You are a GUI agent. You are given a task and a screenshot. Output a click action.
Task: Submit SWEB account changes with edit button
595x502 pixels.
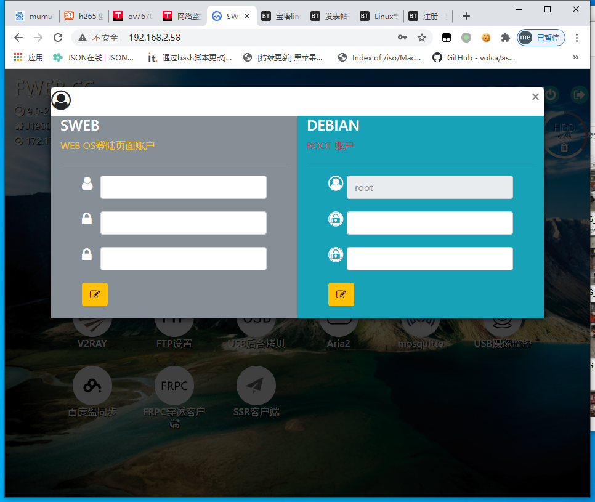[x=95, y=294]
